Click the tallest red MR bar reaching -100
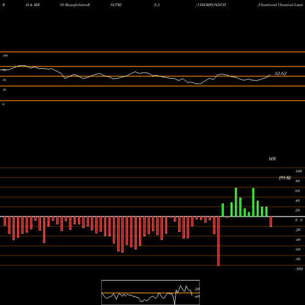Screen dimensions: 305x305 [x=218, y=241]
